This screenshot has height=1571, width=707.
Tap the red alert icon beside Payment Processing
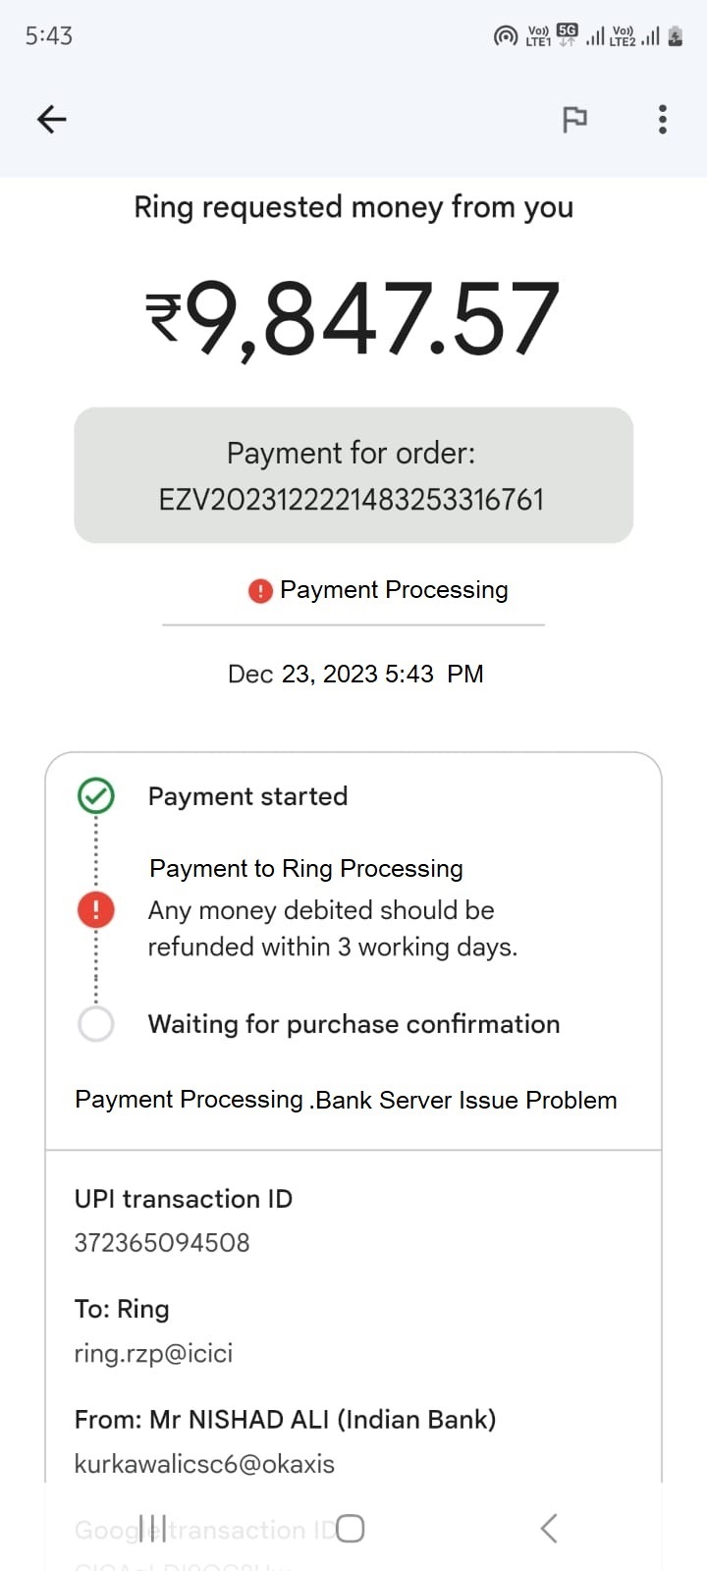pos(260,590)
